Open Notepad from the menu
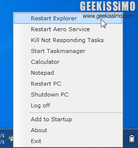The image size is (138, 148). point(68,73)
